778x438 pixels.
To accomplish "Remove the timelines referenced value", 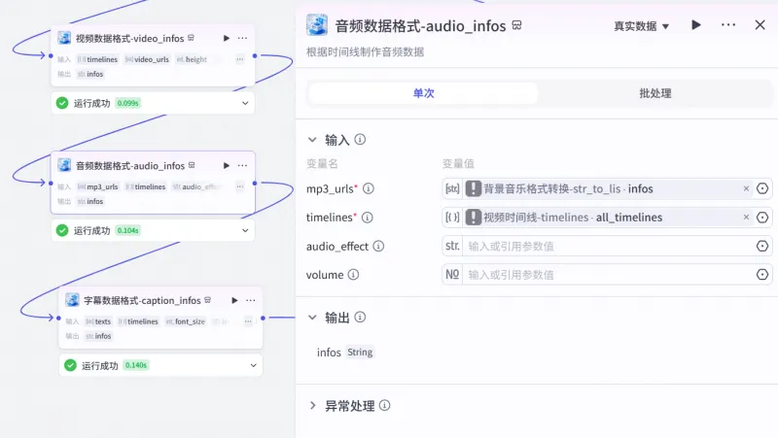I will click(x=746, y=218).
